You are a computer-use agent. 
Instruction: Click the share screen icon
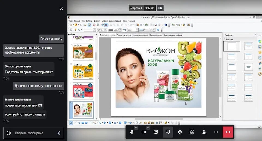[x=156, y=132]
